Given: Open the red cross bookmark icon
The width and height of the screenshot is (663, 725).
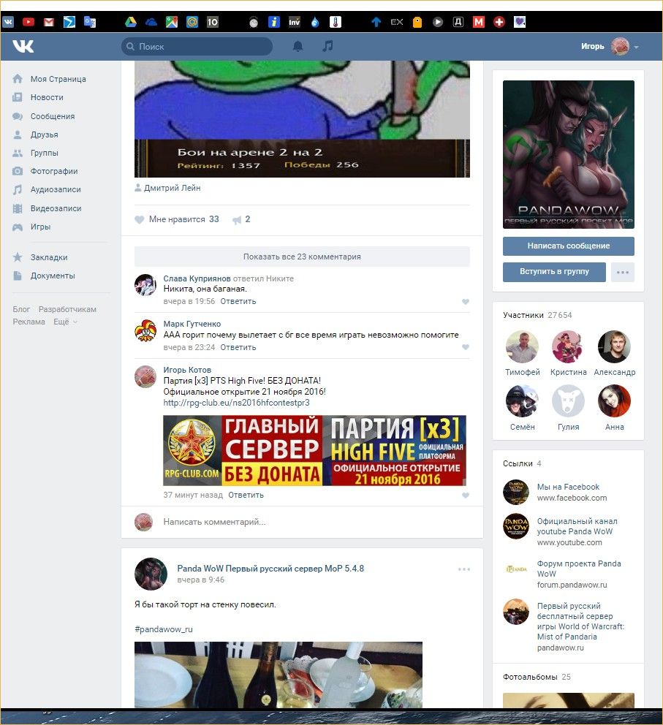Looking at the screenshot, I should pos(499,22).
